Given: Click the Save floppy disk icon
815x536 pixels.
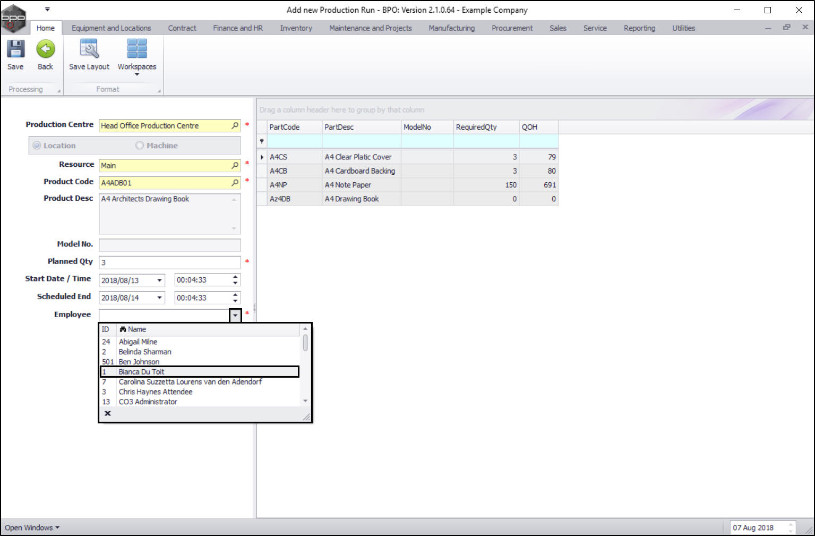Looking at the screenshot, I should click(15, 49).
